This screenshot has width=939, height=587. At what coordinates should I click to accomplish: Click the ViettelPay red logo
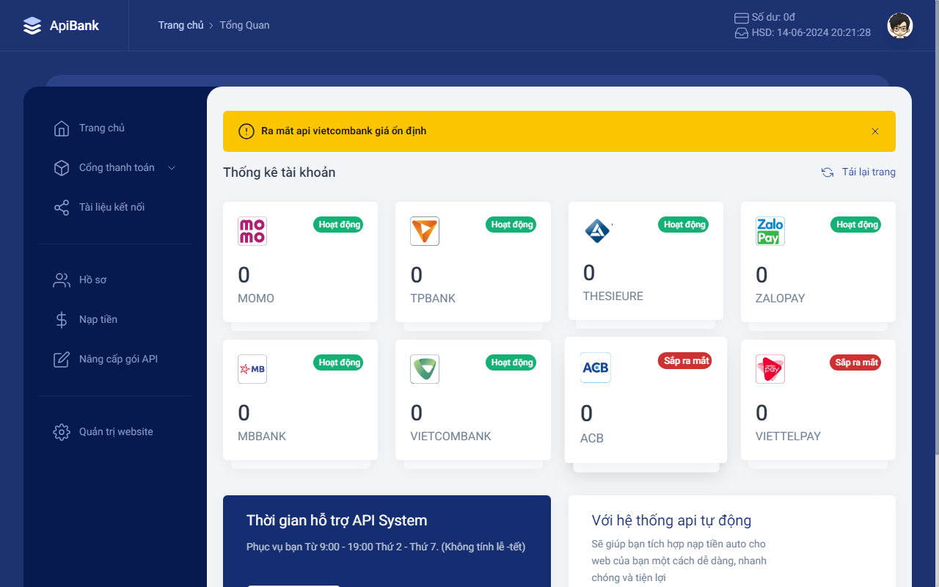tap(770, 369)
